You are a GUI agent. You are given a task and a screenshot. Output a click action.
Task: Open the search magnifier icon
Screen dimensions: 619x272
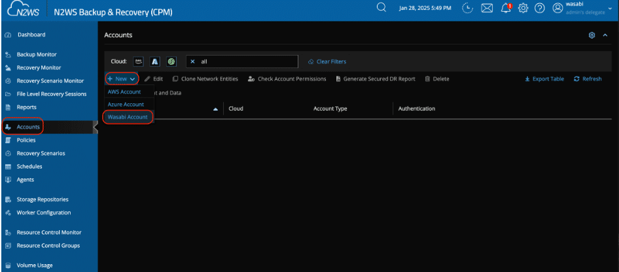(381, 8)
